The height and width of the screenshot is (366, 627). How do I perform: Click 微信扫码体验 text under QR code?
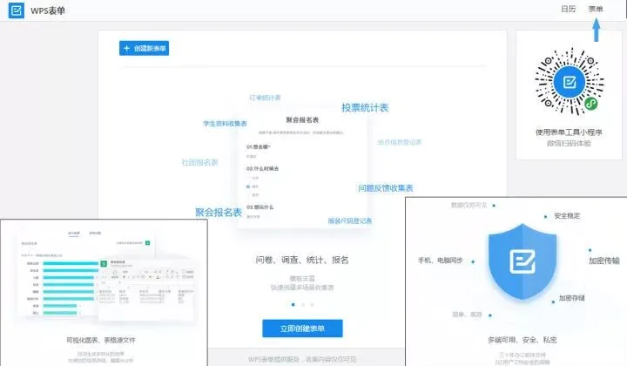(569, 143)
